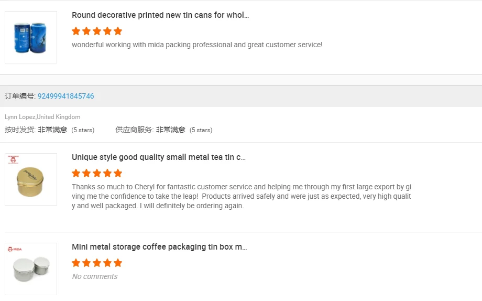Open 'Unique style good quality small metal tea tin' title
Viewport: 482px width, 301px height.
(159, 157)
